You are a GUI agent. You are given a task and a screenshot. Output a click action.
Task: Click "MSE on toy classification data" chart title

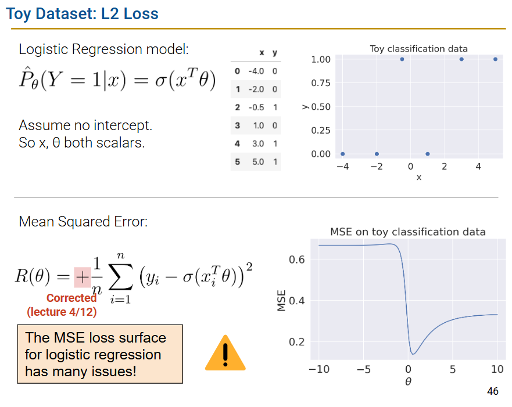(x=407, y=232)
